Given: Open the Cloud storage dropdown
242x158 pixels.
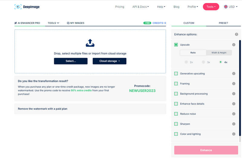Looking at the screenshot, I should pyautogui.click(x=110, y=61).
